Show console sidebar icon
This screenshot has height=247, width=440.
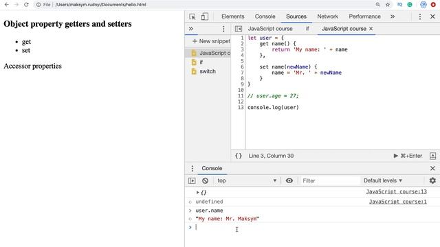click(192, 180)
